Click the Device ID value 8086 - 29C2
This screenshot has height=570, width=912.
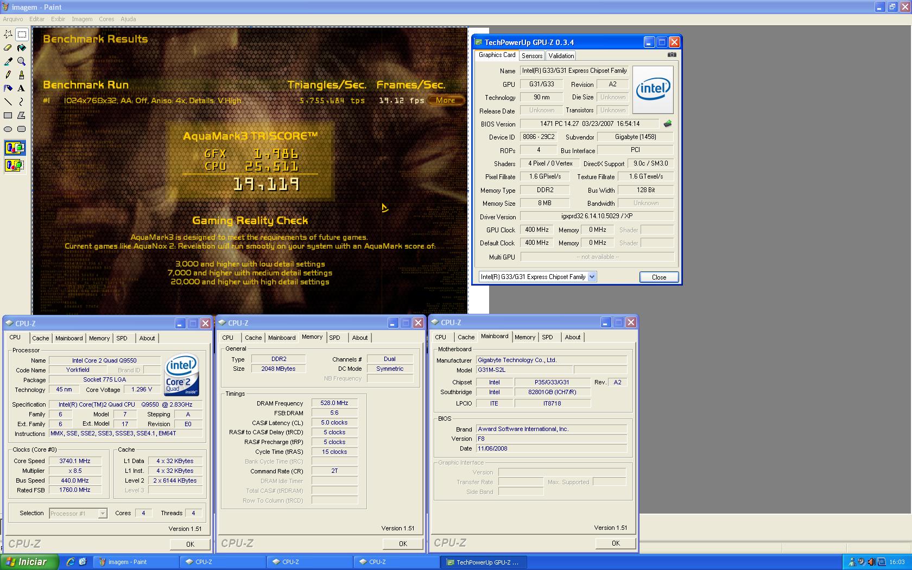click(x=539, y=137)
